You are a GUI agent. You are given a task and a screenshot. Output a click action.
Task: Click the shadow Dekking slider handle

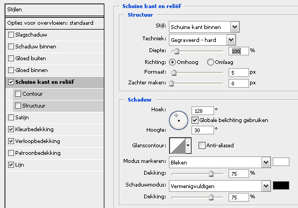(211, 197)
